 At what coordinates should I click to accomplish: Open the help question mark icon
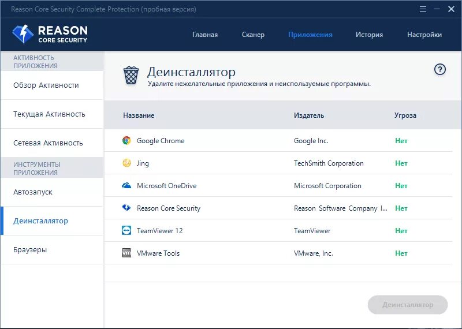[x=440, y=69]
